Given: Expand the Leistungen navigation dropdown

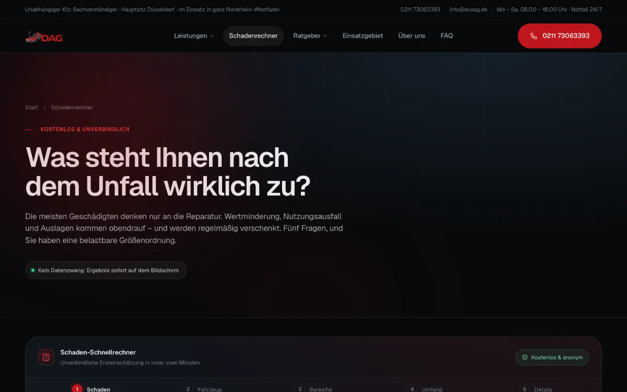Looking at the screenshot, I should coord(194,36).
